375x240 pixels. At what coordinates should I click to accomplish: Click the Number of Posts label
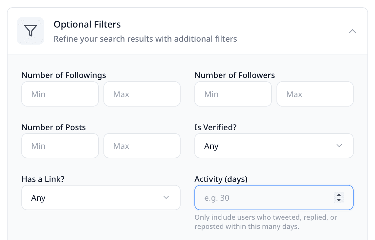point(54,127)
